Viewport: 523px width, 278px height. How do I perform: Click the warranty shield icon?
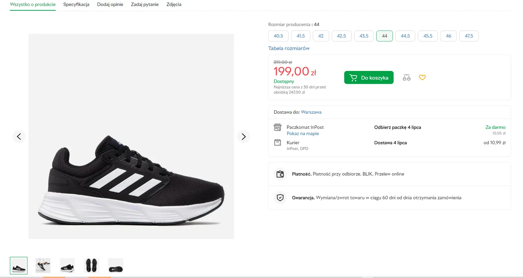coord(280,198)
